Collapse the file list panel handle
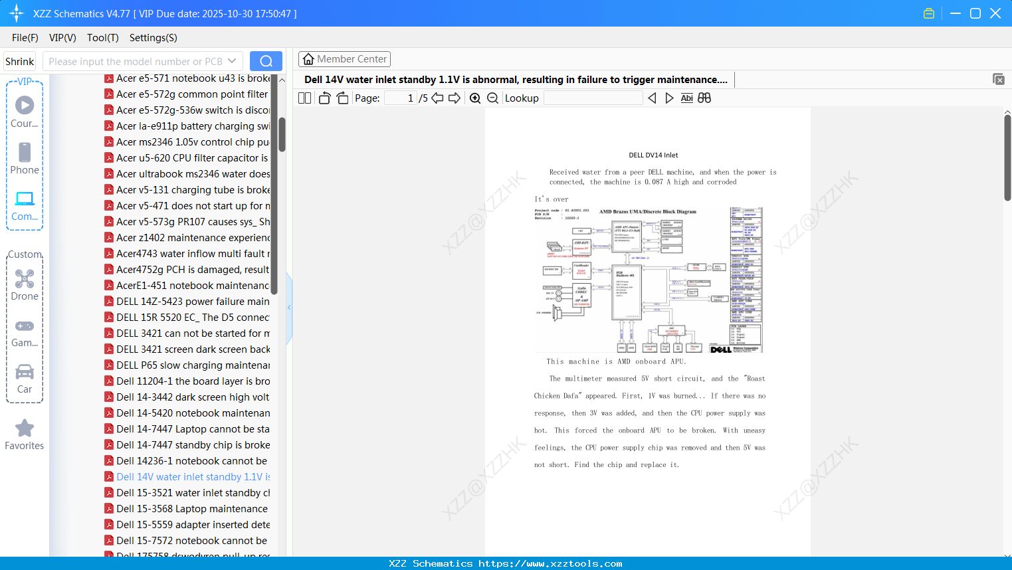Viewport: 1012px width, 570px height. (289, 308)
